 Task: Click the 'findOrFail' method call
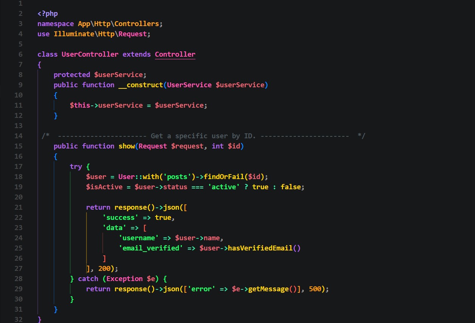pyautogui.click(x=224, y=176)
